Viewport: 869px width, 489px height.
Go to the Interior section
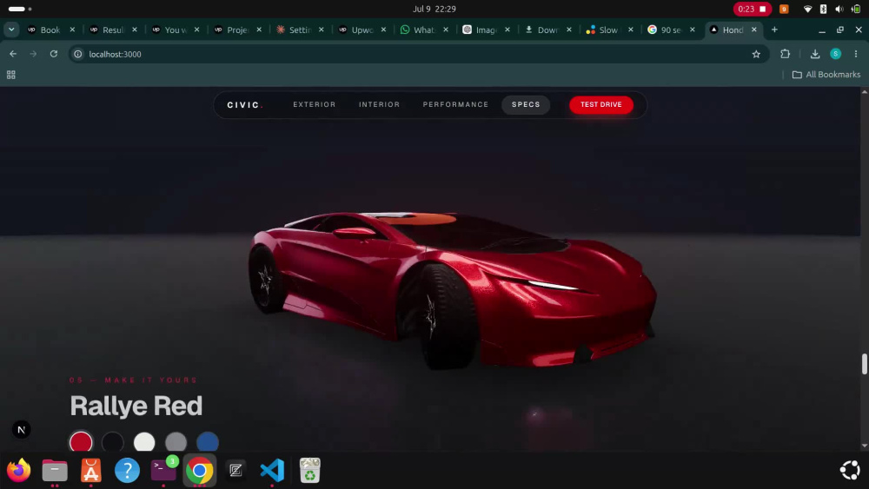tap(379, 104)
